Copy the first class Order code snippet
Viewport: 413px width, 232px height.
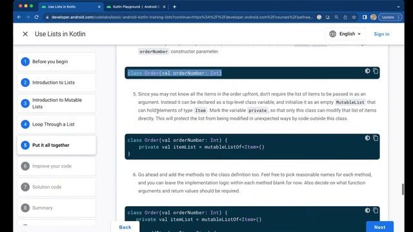376,71
